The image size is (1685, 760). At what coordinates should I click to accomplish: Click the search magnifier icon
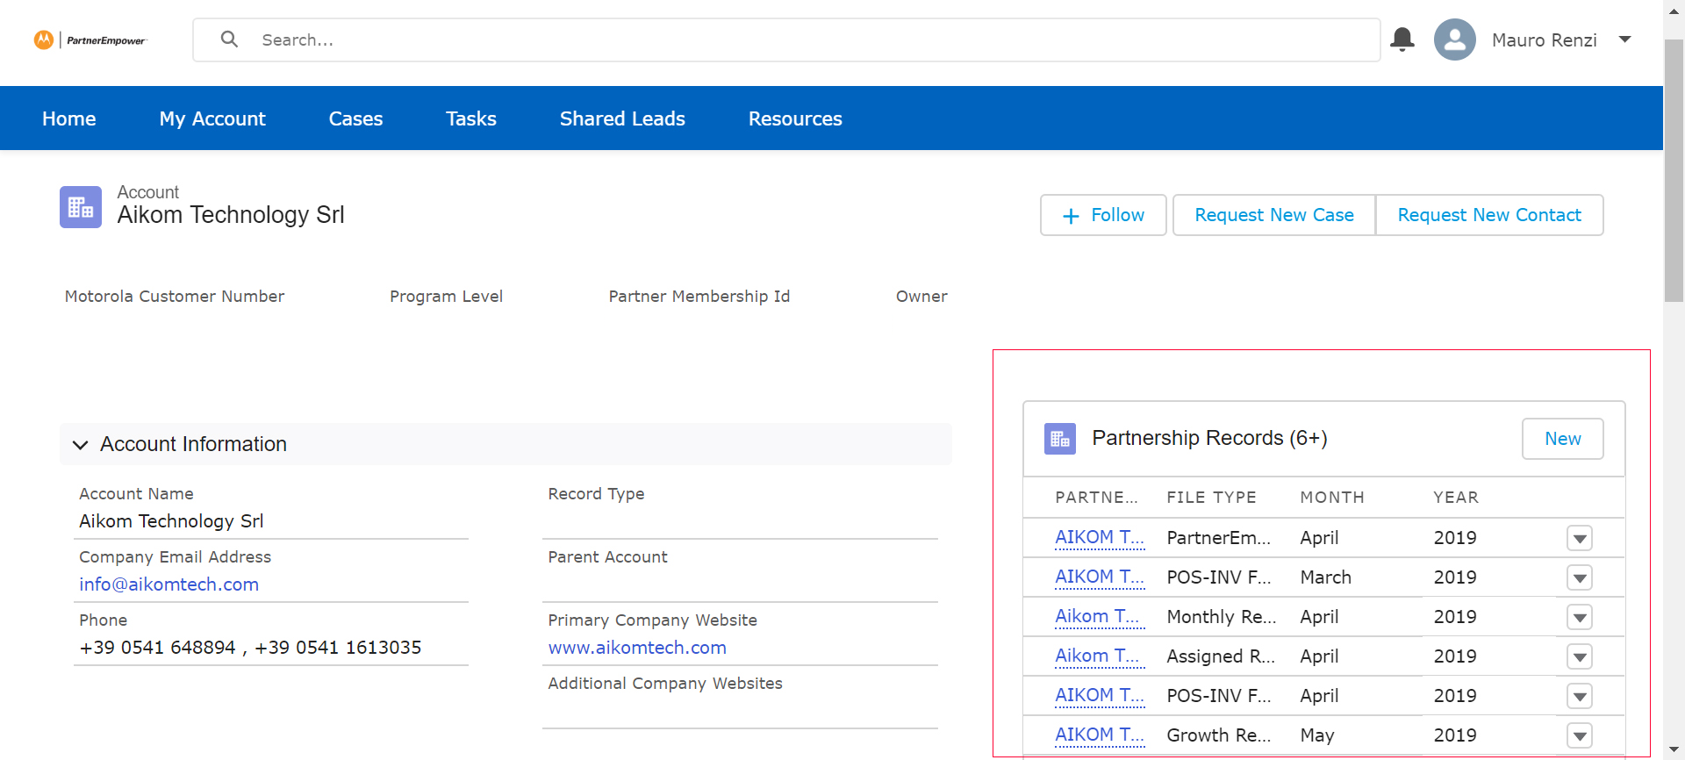pyautogui.click(x=229, y=39)
